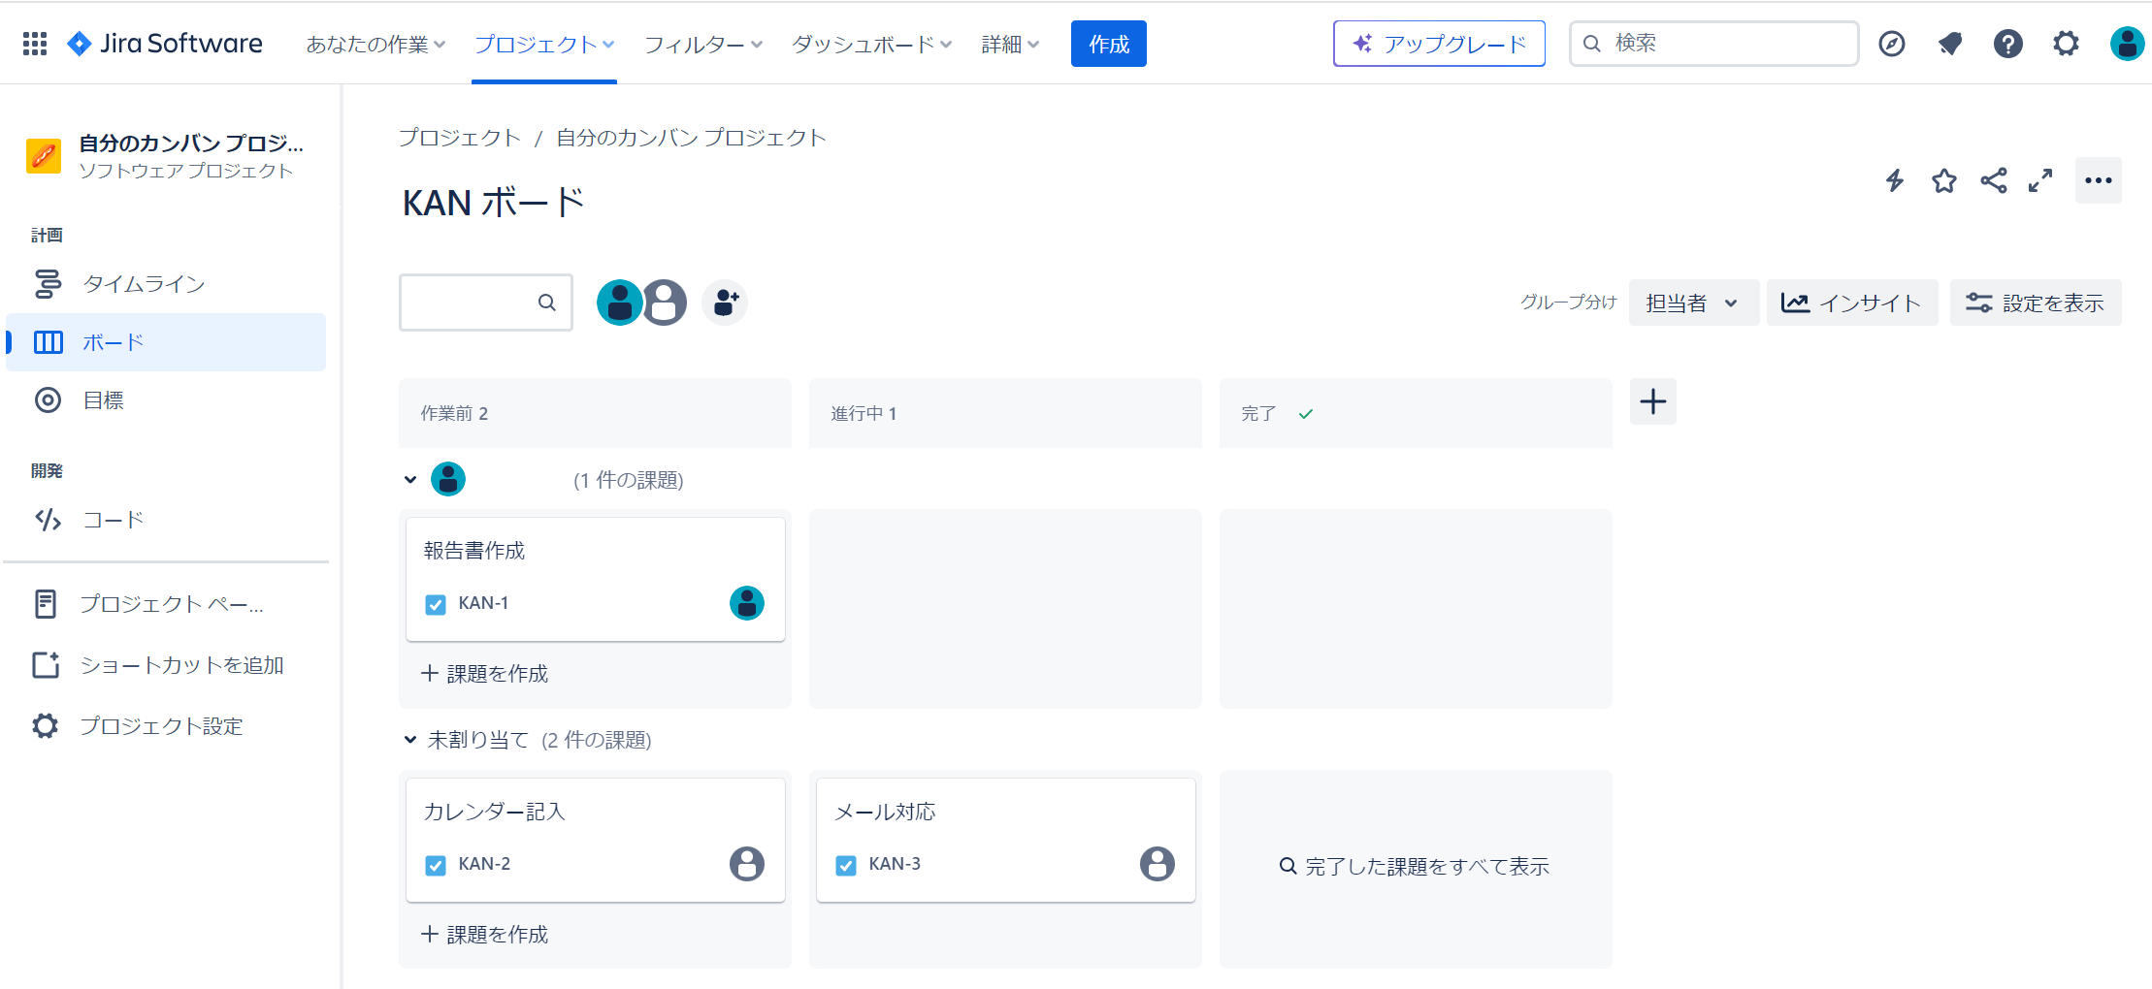The width and height of the screenshot is (2152, 989).
Task: Open the ダッシュボード menu
Action: [x=870, y=44]
